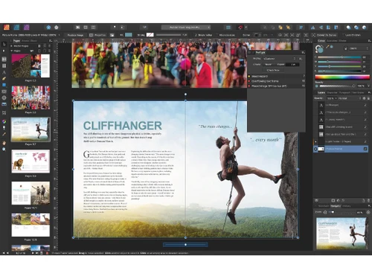Click the frame Properties button
This screenshot has height=279, width=372.
pos(97,35)
